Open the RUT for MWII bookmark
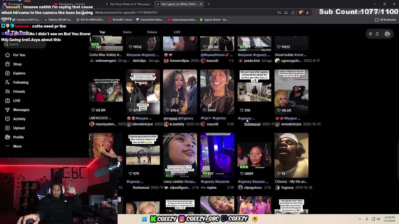The width and height of the screenshot is (399, 224). (90, 20)
